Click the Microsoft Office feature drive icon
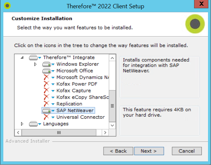 tap(47, 71)
